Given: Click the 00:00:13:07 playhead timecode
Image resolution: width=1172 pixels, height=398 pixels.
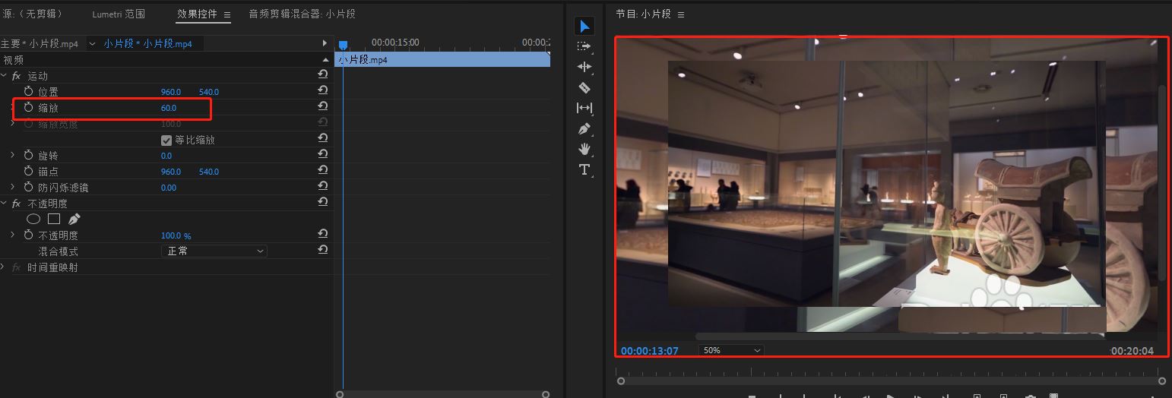Looking at the screenshot, I should (x=649, y=351).
